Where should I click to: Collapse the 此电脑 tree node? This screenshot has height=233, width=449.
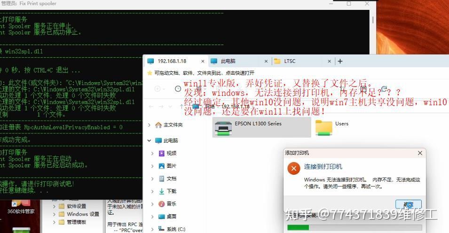149,140
